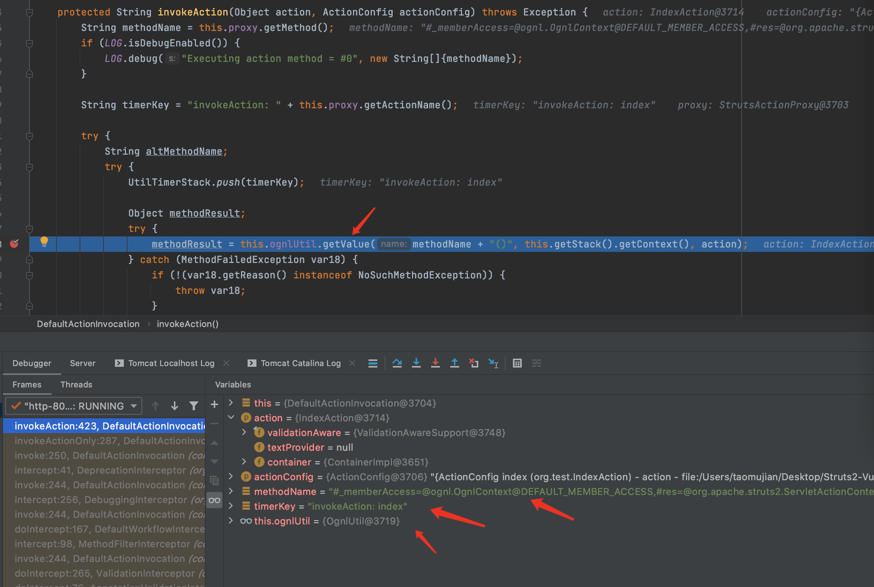Image resolution: width=874 pixels, height=587 pixels.
Task: Click the Force Step Into icon
Action: (435, 363)
